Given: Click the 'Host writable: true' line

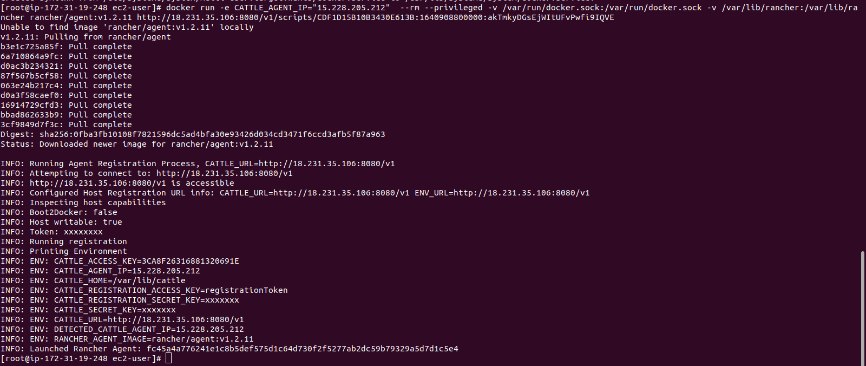Looking at the screenshot, I should click(x=61, y=222).
